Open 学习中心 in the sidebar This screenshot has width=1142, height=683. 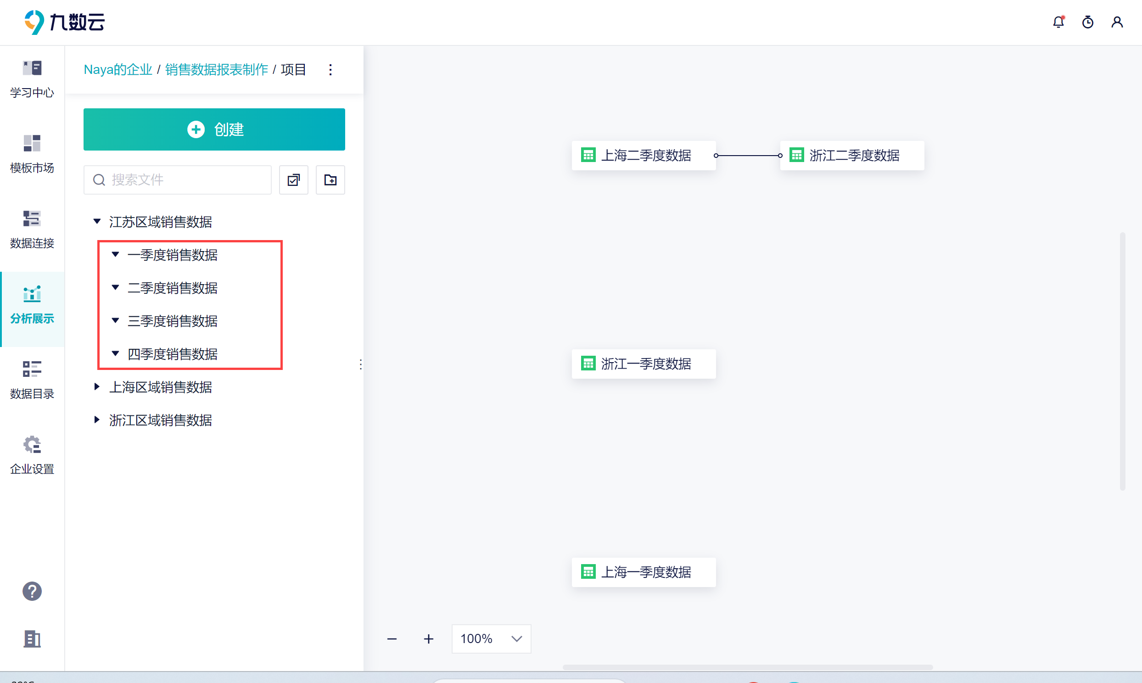tap(32, 79)
